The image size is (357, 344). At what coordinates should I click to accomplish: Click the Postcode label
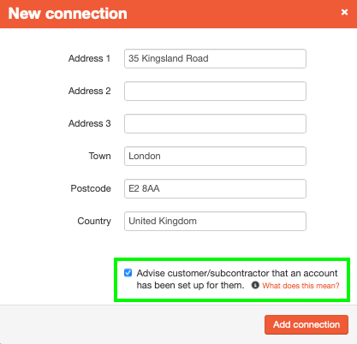pos(91,188)
